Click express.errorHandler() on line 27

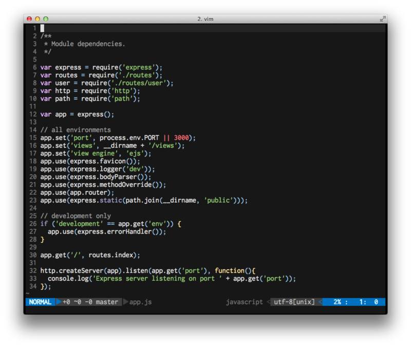pyautogui.click(x=118, y=232)
